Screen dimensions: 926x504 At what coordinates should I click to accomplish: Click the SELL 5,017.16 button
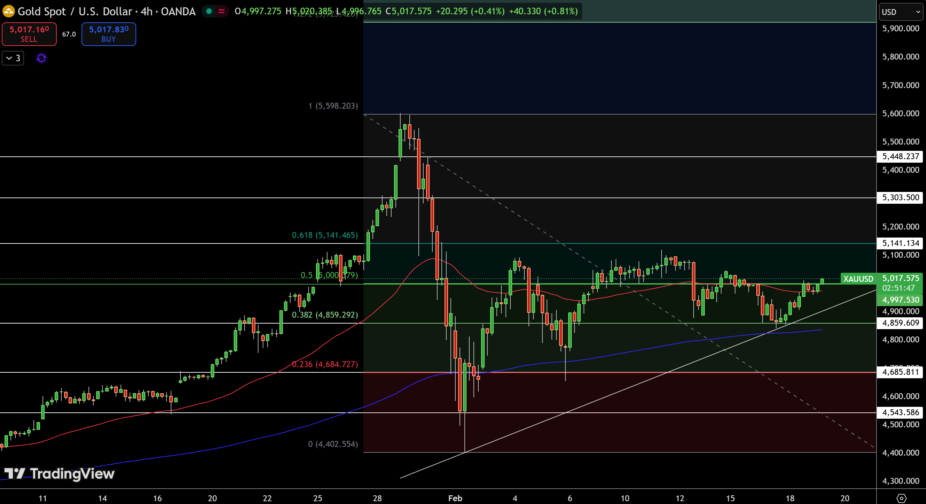(29, 34)
